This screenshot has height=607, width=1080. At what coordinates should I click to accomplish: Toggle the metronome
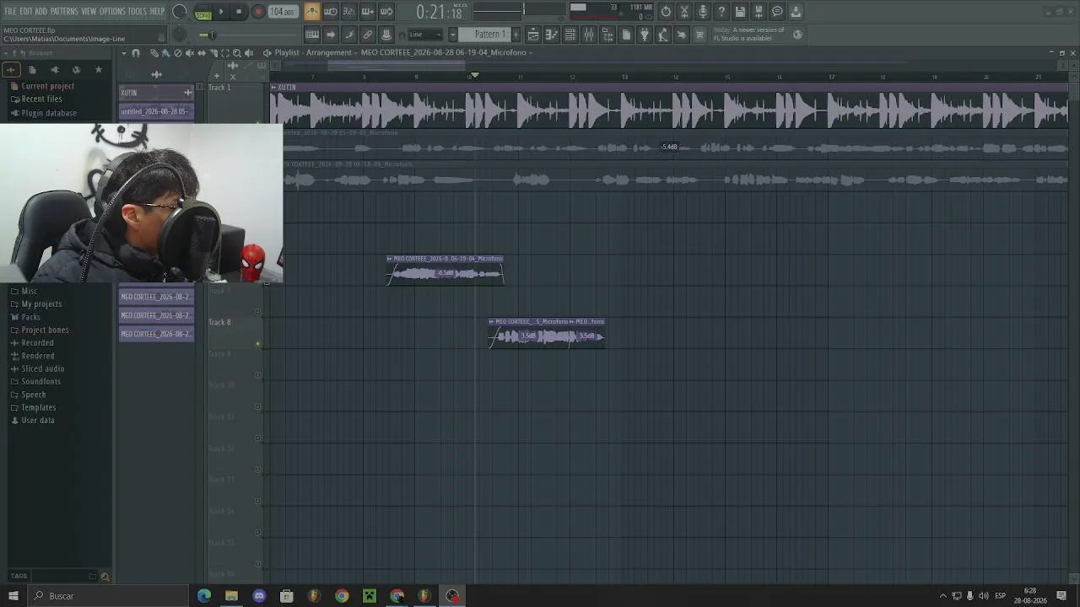click(x=312, y=12)
